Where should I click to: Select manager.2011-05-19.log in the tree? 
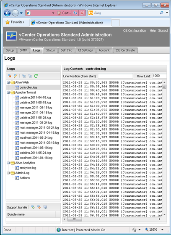tap(36, 108)
